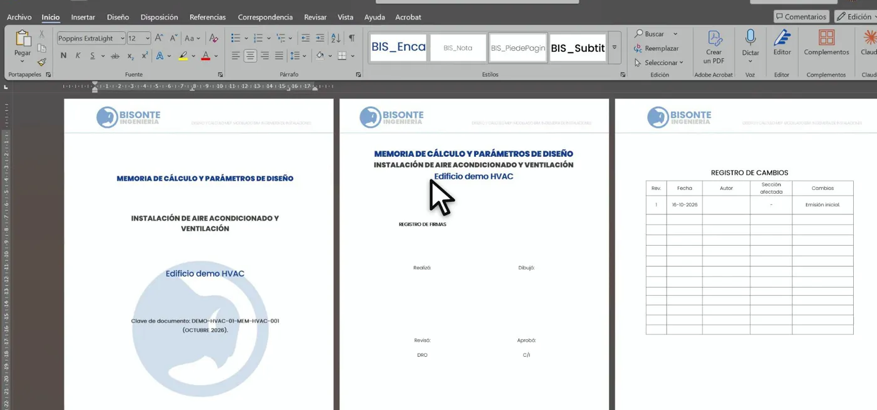Apply numbered list formatting
The image size is (877, 410).
pos(257,38)
